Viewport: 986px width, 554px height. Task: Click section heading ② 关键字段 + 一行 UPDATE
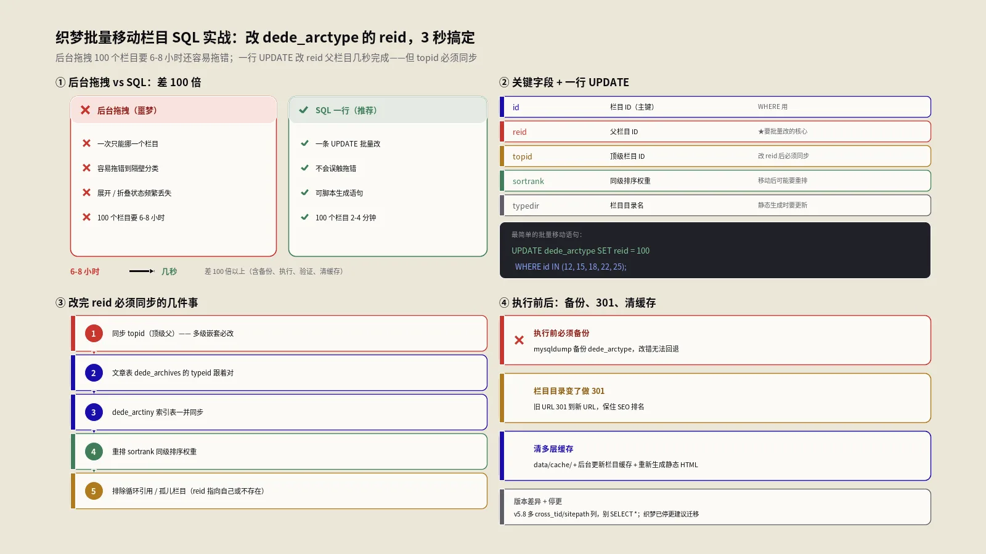coord(564,82)
